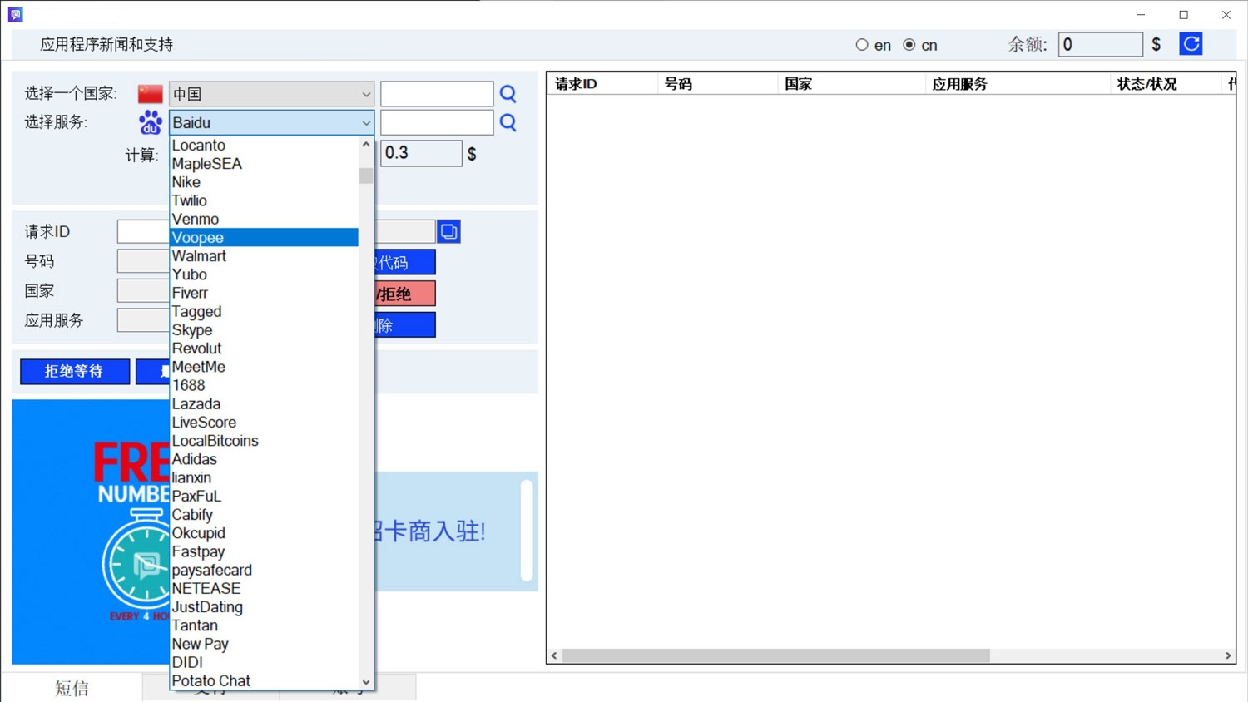
Task: Pick Tantan in the dropdown list
Action: (264, 625)
